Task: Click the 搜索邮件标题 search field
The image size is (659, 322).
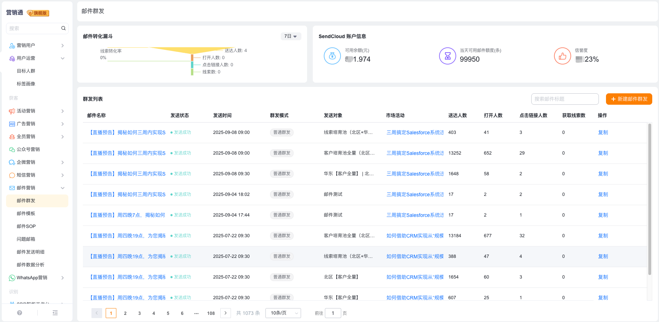Action: (565, 99)
